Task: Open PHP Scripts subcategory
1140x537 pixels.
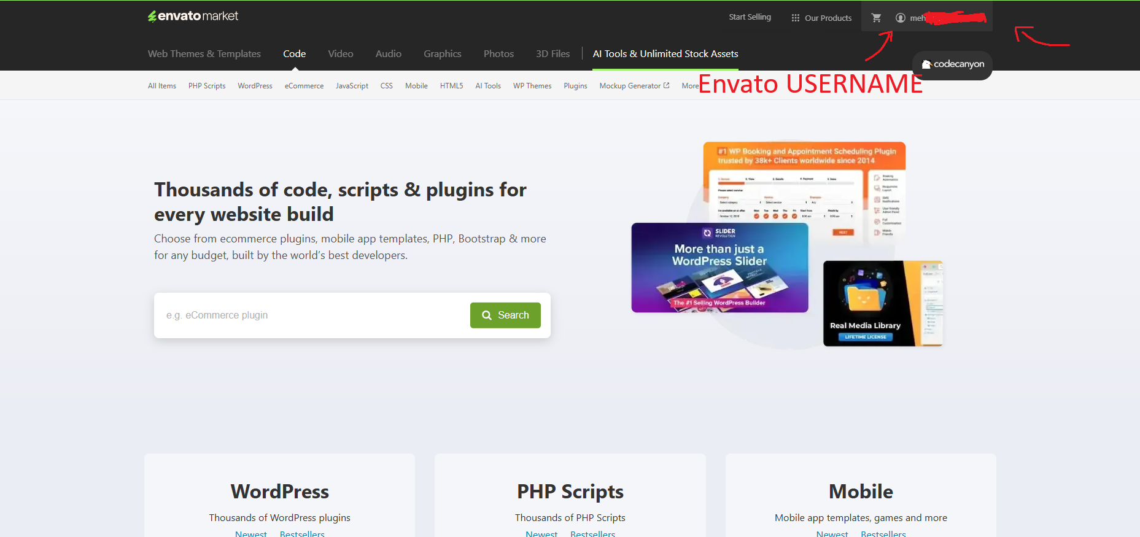Action: [207, 86]
